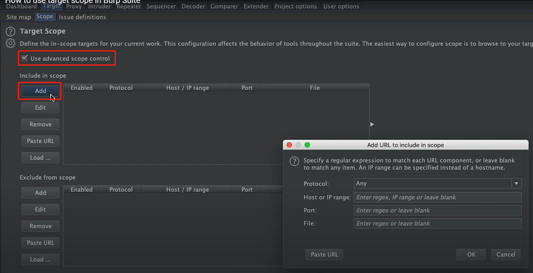Switch to the Dashboard tab
The height and width of the screenshot is (273, 533).
(21, 6)
